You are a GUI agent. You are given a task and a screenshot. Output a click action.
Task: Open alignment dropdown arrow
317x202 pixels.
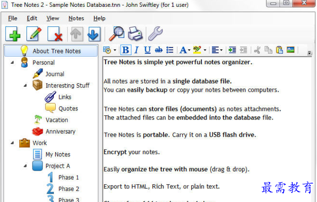(x=221, y=50)
